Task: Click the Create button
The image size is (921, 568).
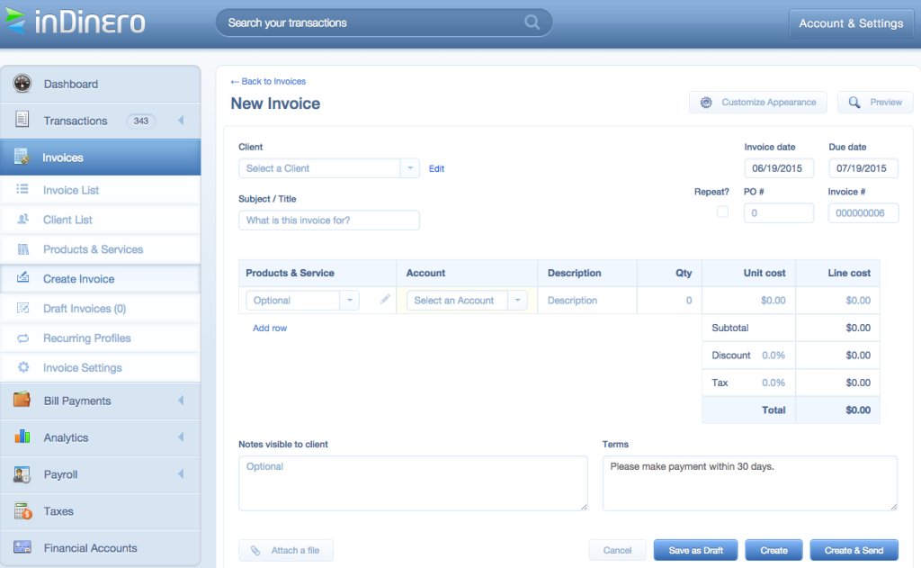Action: 773,550
